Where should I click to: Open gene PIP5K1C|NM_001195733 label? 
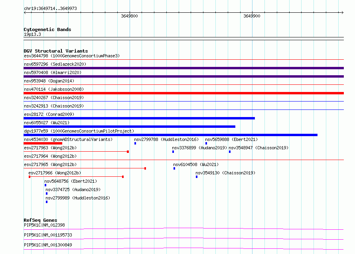tap(48, 235)
